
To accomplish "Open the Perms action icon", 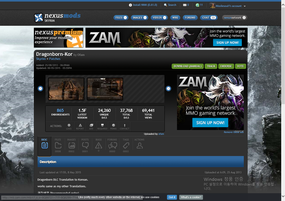I will tap(113, 126).
